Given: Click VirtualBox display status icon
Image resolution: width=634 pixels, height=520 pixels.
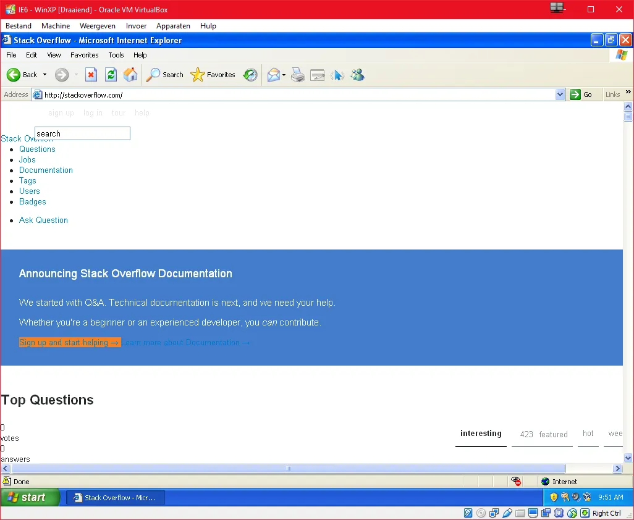Looking at the screenshot, I should pyautogui.click(x=533, y=513).
